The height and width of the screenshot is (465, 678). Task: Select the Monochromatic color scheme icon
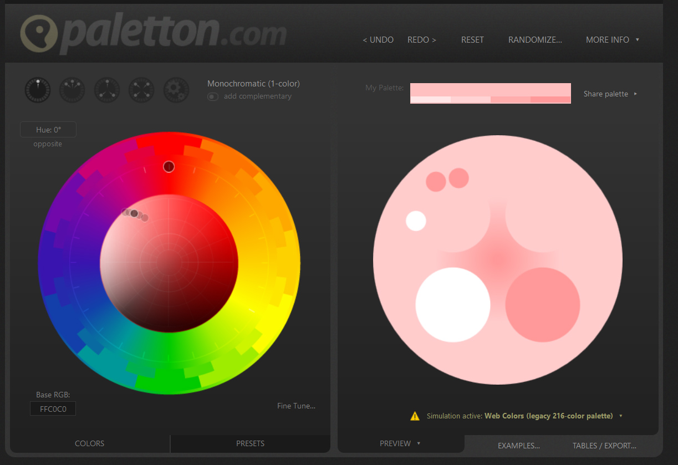pos(38,90)
